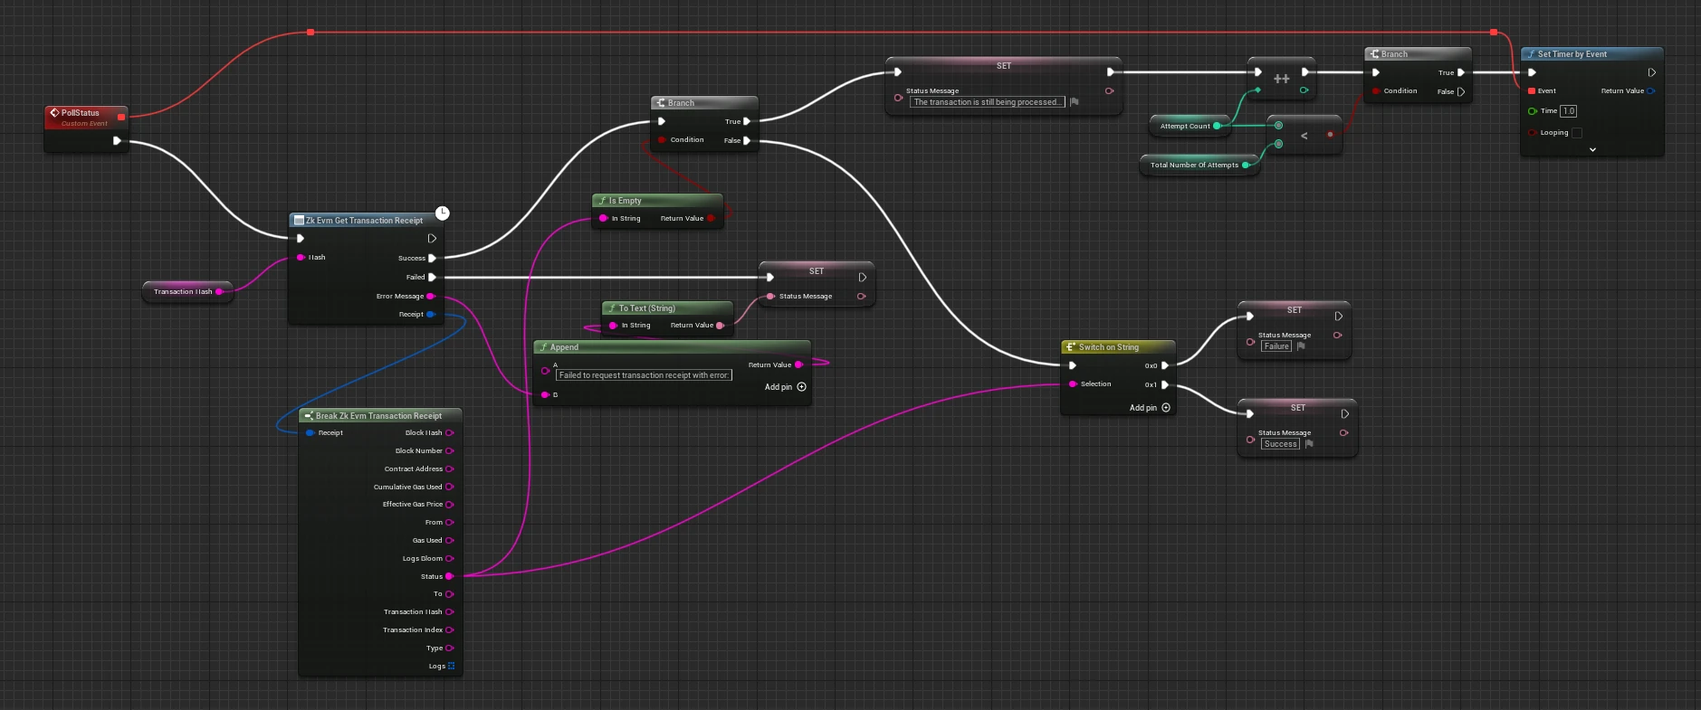Click the flag icon next to 'still being processed'

[x=1075, y=102]
